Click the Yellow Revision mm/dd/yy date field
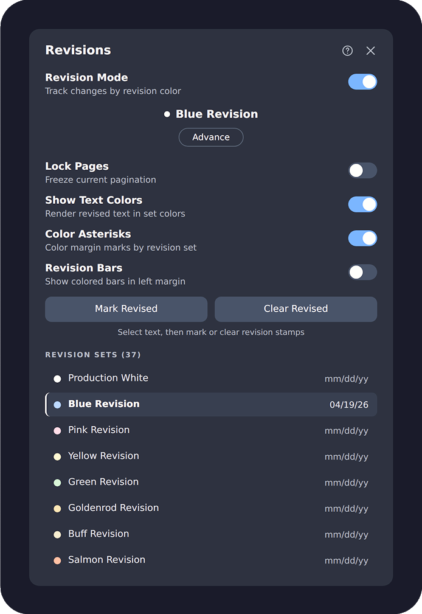The height and width of the screenshot is (614, 422). tap(347, 456)
